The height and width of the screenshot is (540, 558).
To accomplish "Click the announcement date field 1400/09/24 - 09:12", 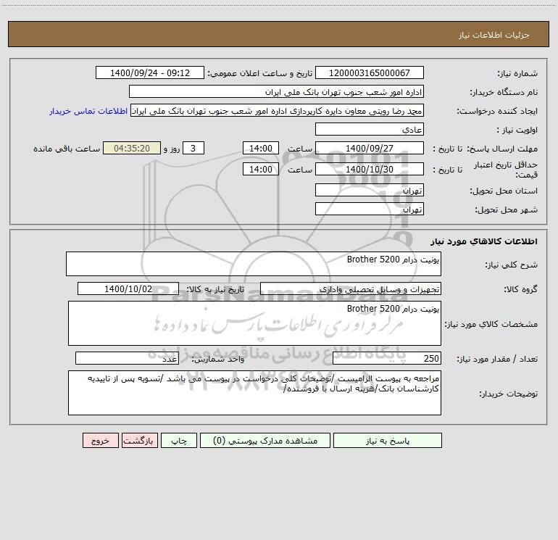I will pos(150,72).
